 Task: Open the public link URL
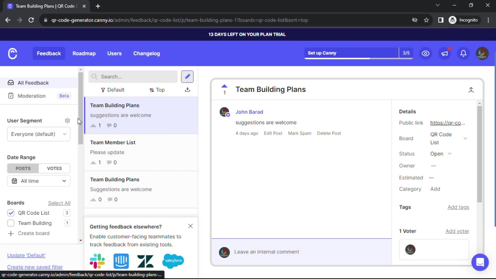pyautogui.click(x=447, y=123)
